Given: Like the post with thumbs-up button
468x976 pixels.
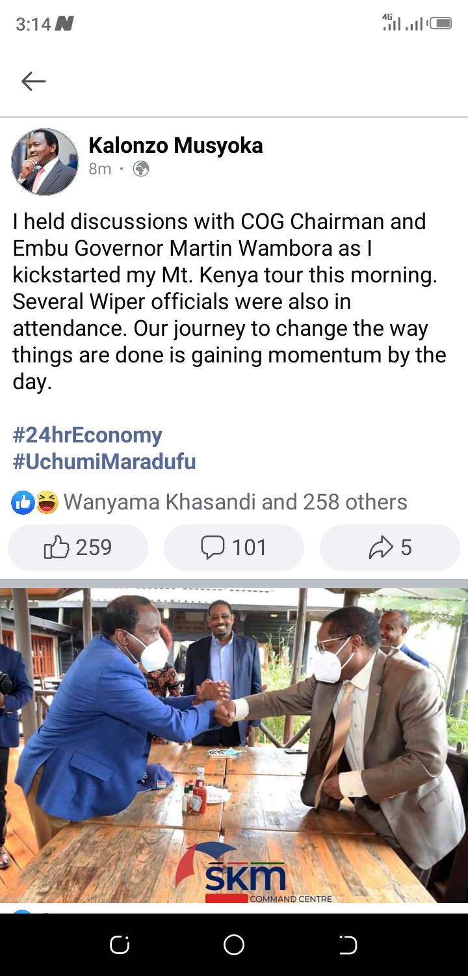Looking at the screenshot, I should (x=78, y=547).
